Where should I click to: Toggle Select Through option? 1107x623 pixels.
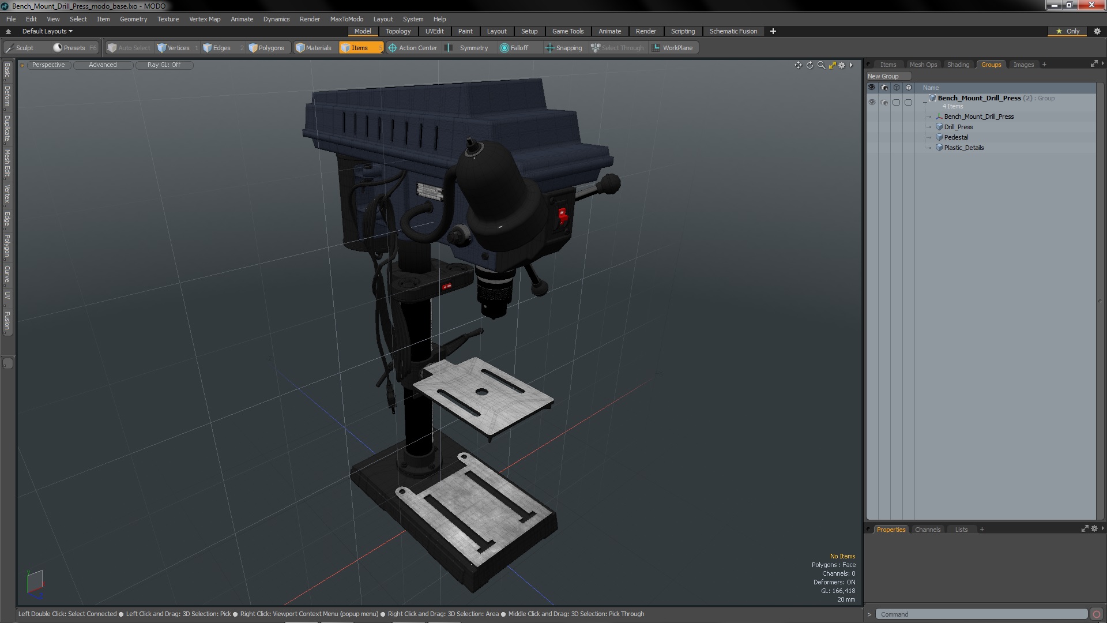[x=617, y=48]
